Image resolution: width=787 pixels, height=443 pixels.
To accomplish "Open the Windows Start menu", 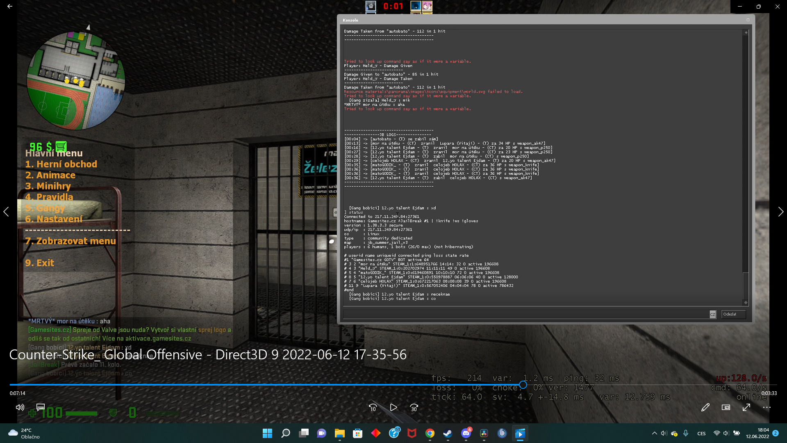I will (267, 433).
